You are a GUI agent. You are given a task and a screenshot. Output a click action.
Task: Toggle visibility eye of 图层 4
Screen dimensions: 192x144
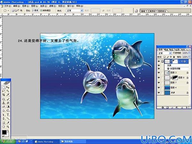[x=159, y=88]
